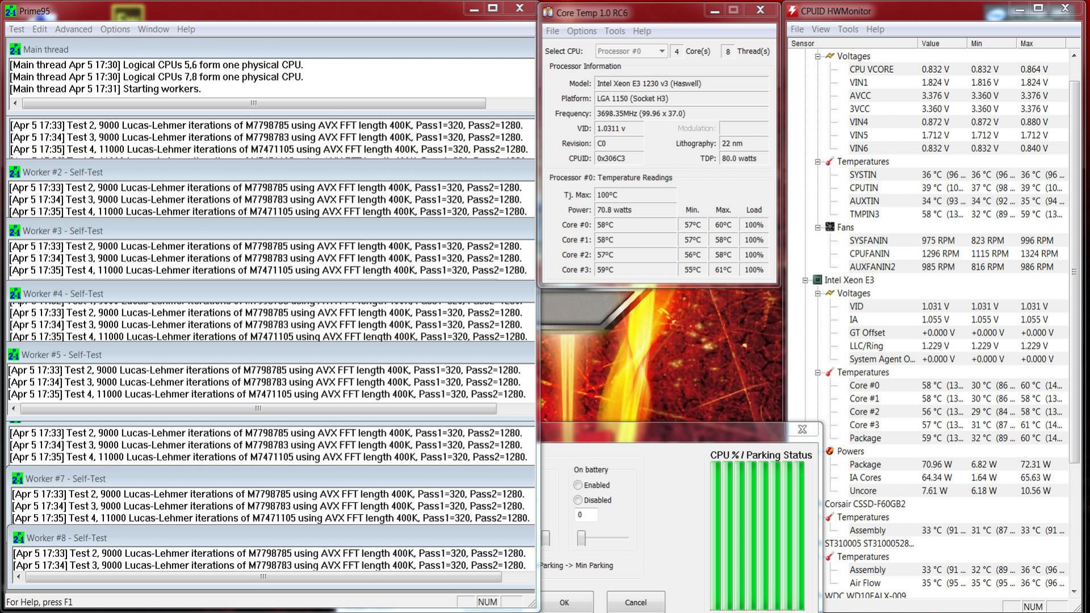This screenshot has height=613, width=1090.
Task: Collapse the motherboard Voltages tree node
Action: click(x=817, y=56)
